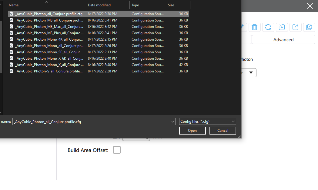This screenshot has width=318, height=190.
Task: Select the _AnyCubic_Photon_all_Conjure profile.cfg file name in the list
Action: coord(49,14)
